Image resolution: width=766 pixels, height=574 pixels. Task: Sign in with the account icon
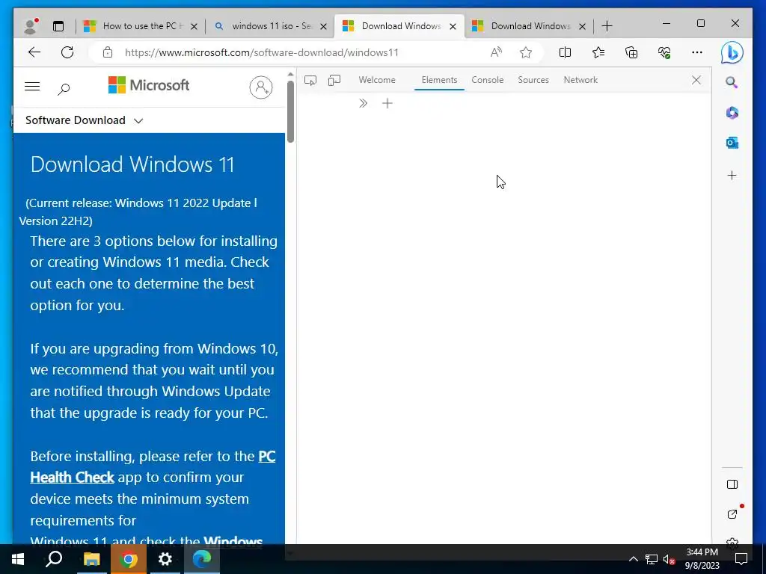click(261, 87)
